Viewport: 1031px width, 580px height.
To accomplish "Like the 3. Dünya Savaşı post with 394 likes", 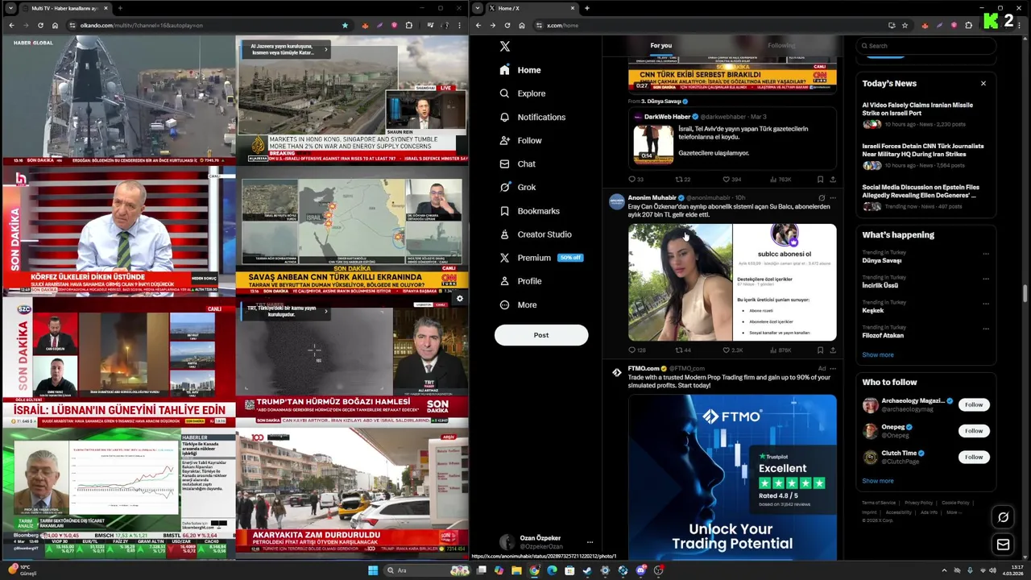I will (x=731, y=180).
